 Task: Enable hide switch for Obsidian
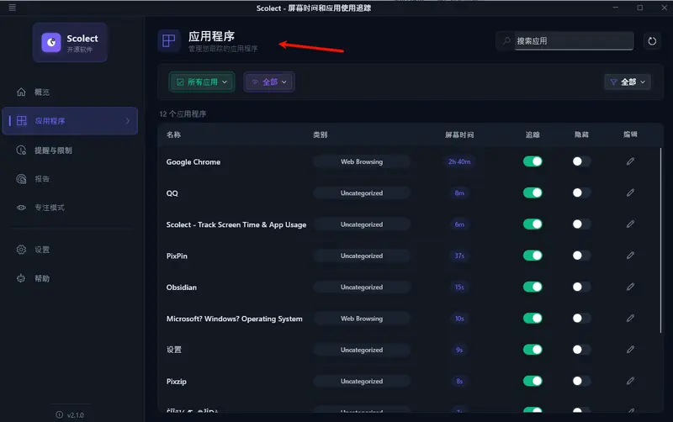pos(581,287)
